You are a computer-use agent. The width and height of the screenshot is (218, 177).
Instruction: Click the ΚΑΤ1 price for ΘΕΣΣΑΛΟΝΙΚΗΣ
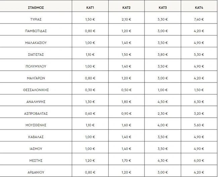[x=90, y=90]
